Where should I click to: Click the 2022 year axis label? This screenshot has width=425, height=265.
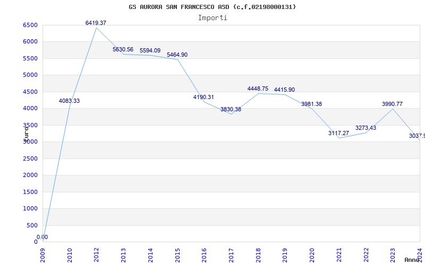point(366,255)
